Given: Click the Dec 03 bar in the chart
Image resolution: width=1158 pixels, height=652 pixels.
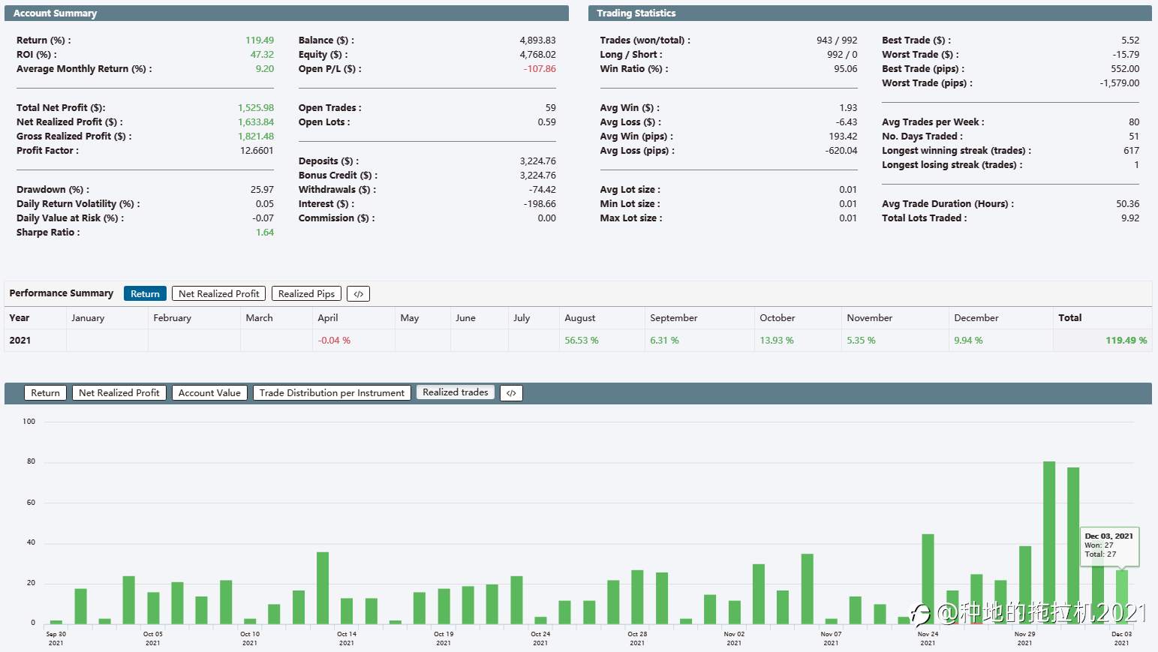Looking at the screenshot, I should tap(1122, 596).
